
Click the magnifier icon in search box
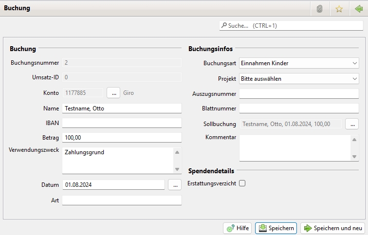[x=224, y=25]
